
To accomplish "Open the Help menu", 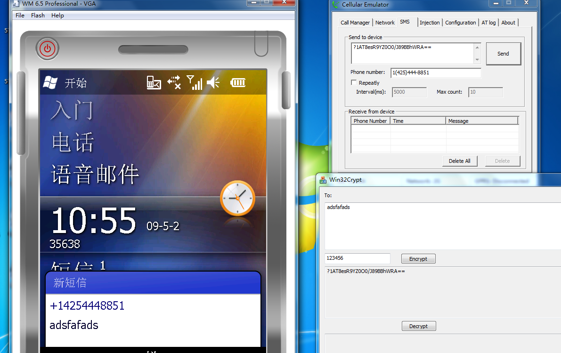I will 57,16.
